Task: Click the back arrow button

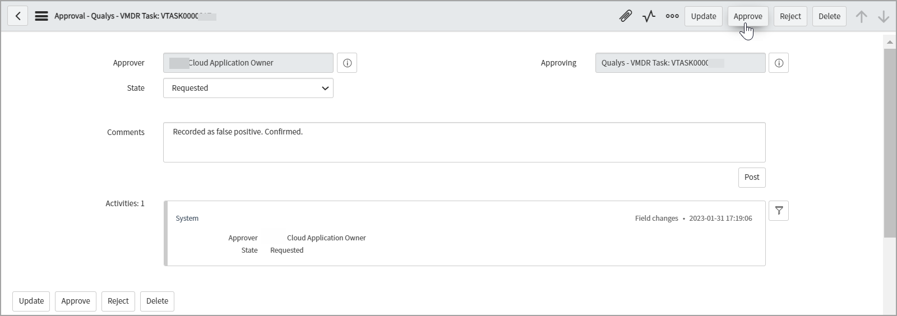Action: coord(18,16)
